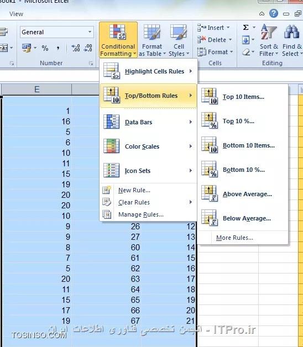
Task: Expand Clear dropdown arrow
Action: point(253,52)
